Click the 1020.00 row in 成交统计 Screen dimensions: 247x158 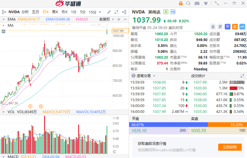[x=218, y=88]
